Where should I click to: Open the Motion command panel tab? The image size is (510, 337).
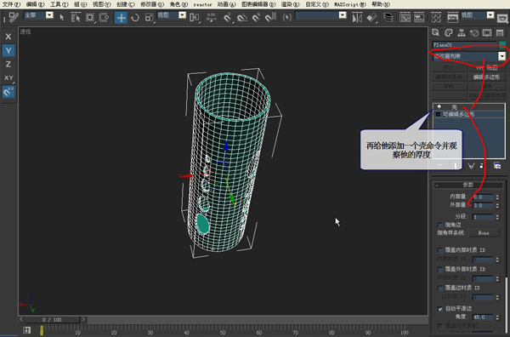pyautogui.click(x=474, y=32)
